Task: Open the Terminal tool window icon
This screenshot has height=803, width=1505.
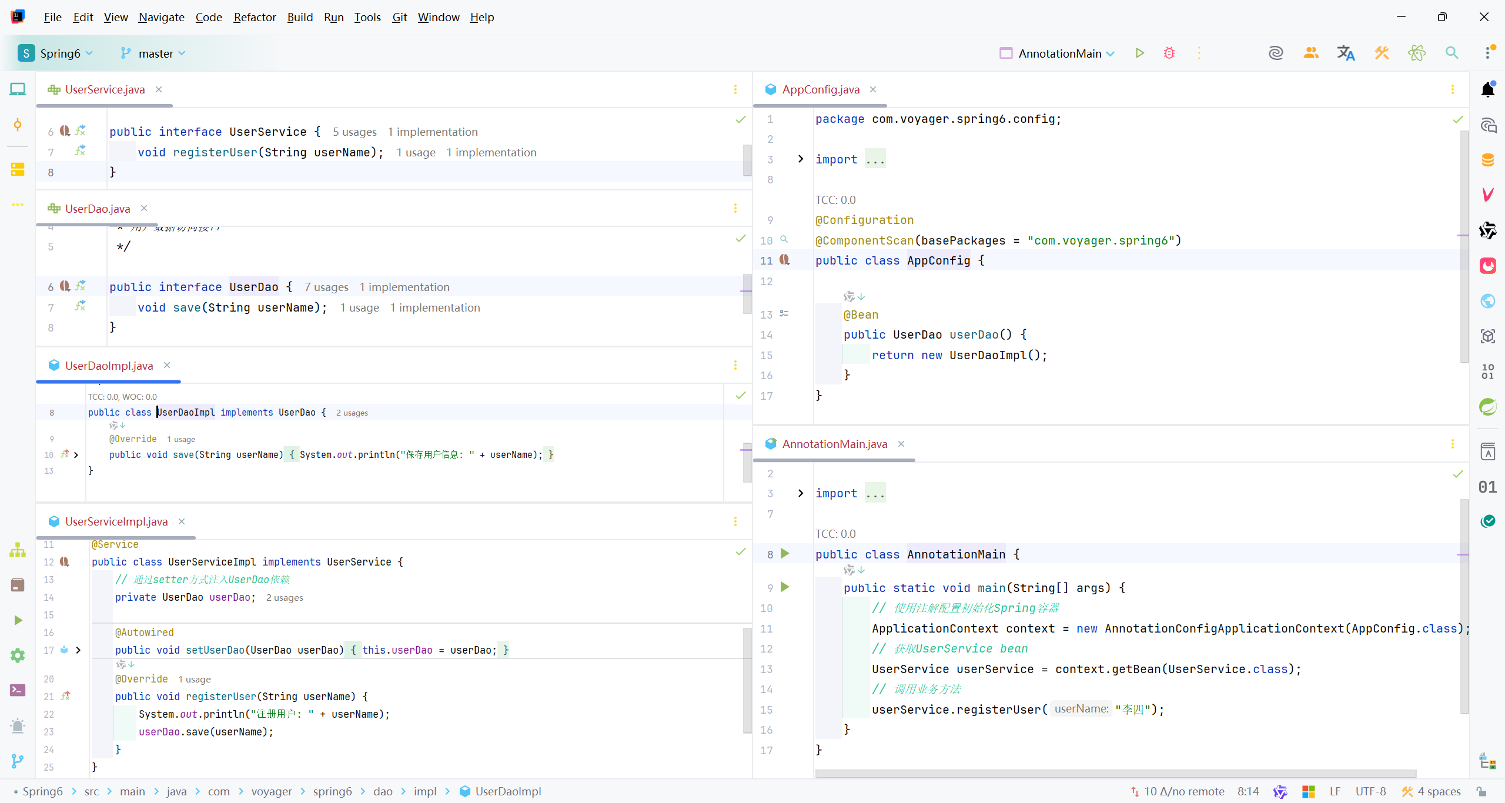Action: tap(18, 690)
